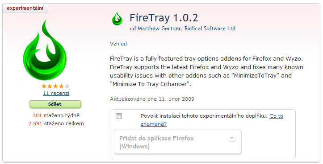Open the experimentální label tab
323x164 pixels.
[25, 8]
